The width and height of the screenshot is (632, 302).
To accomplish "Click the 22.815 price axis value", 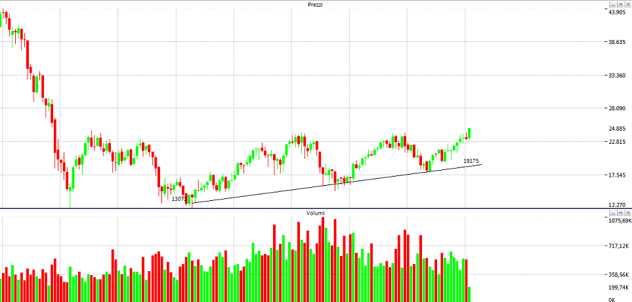I will pyautogui.click(x=616, y=142).
